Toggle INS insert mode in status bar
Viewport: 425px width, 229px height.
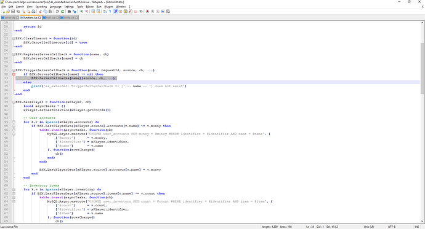(416, 227)
